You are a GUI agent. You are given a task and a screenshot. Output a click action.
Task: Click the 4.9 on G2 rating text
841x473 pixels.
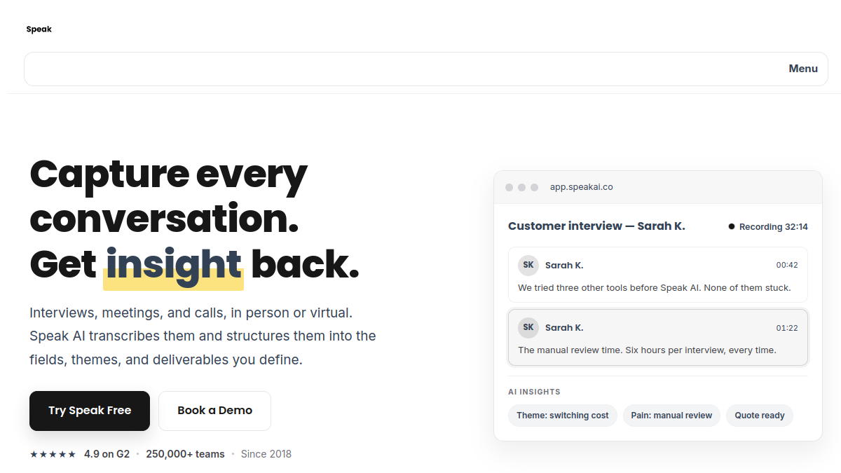107,454
